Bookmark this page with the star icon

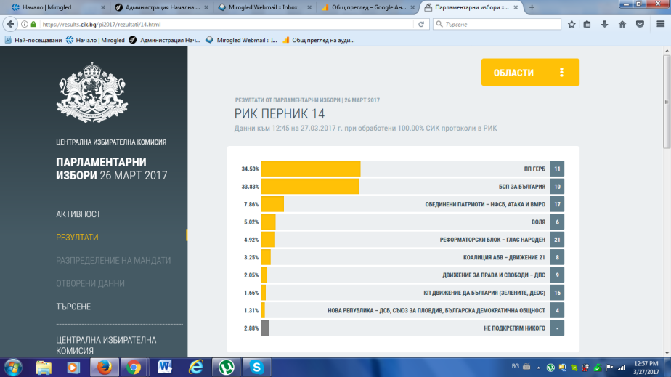click(572, 24)
